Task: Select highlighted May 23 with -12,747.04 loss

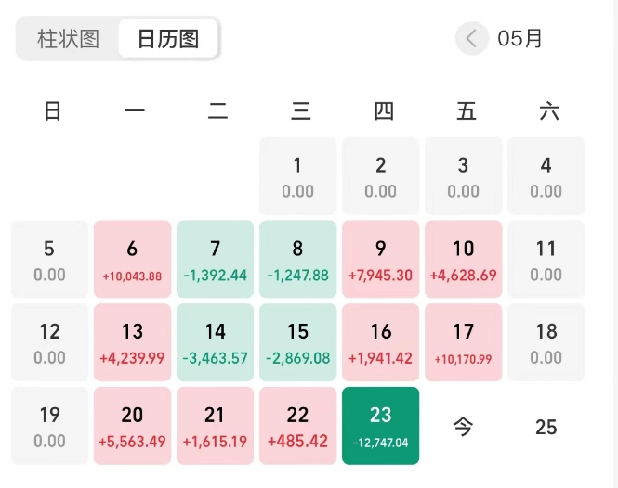Action: point(380,426)
